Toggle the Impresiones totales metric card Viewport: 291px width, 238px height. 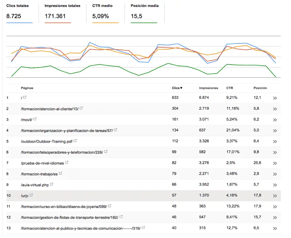pyautogui.click(x=62, y=12)
